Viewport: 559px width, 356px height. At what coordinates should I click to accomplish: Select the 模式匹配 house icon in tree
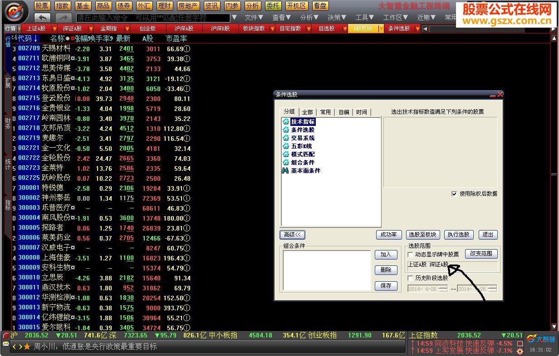coord(286,154)
